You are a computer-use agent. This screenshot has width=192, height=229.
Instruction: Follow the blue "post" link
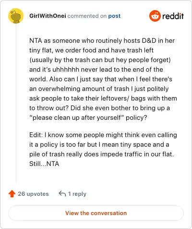(114, 16)
